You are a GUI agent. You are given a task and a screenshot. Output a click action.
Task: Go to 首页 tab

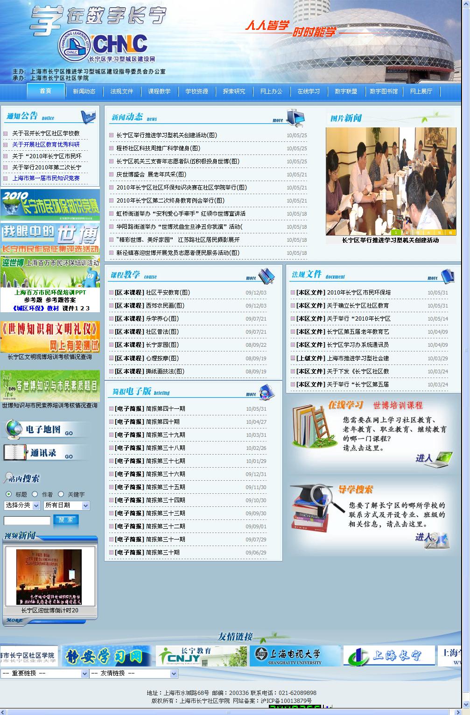46,91
